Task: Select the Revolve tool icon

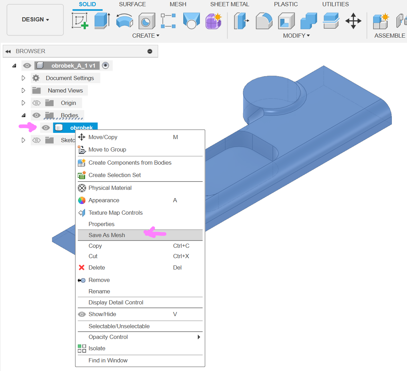Action: point(124,21)
